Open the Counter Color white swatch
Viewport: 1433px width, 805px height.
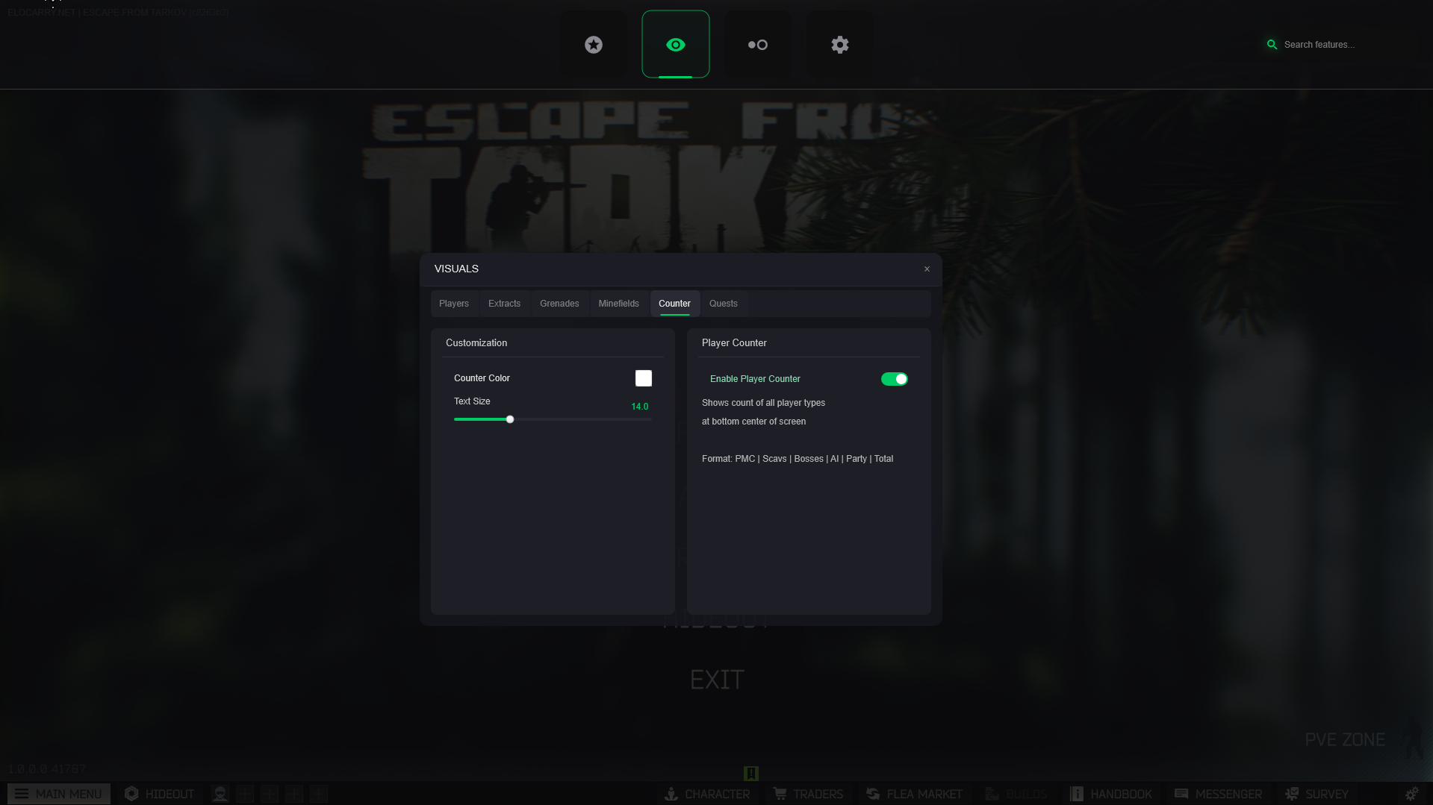click(x=643, y=378)
